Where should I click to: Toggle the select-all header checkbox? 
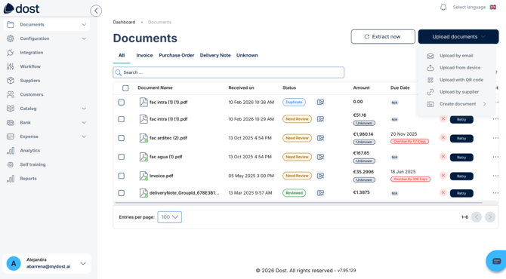125,88
